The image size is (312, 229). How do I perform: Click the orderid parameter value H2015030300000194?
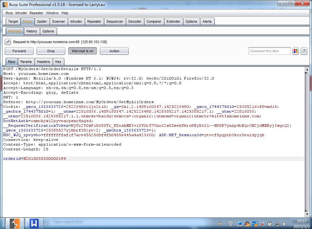[x=45, y=159]
